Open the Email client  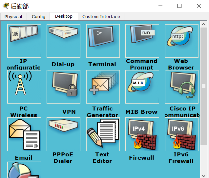[24, 134]
